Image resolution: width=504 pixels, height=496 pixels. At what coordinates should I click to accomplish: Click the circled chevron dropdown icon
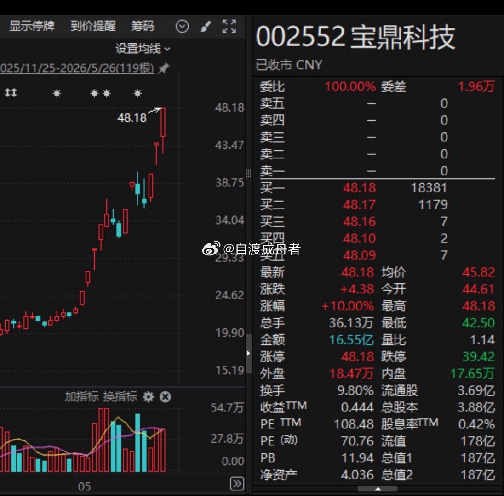pyautogui.click(x=182, y=26)
